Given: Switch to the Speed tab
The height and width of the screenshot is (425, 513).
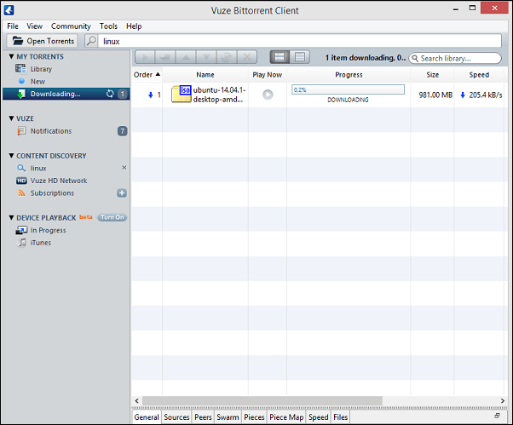Looking at the screenshot, I should tap(319, 417).
